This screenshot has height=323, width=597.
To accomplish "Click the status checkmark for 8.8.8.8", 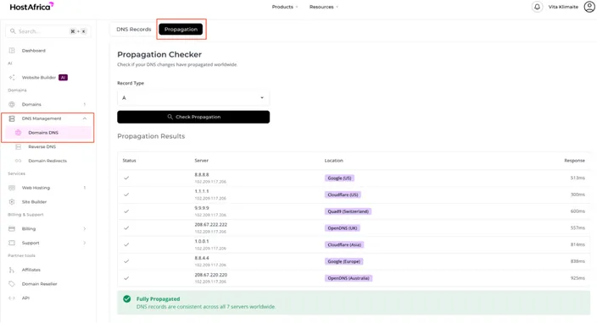I will [x=126, y=178].
